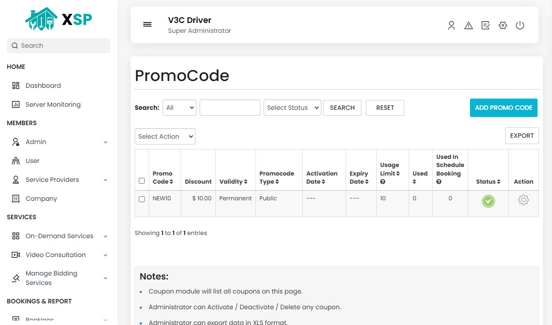Image resolution: width=552 pixels, height=325 pixels.
Task: Click the logout power icon
Action: tap(520, 26)
